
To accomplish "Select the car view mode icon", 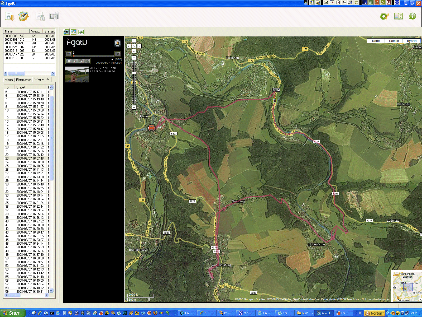I will click(81, 32).
